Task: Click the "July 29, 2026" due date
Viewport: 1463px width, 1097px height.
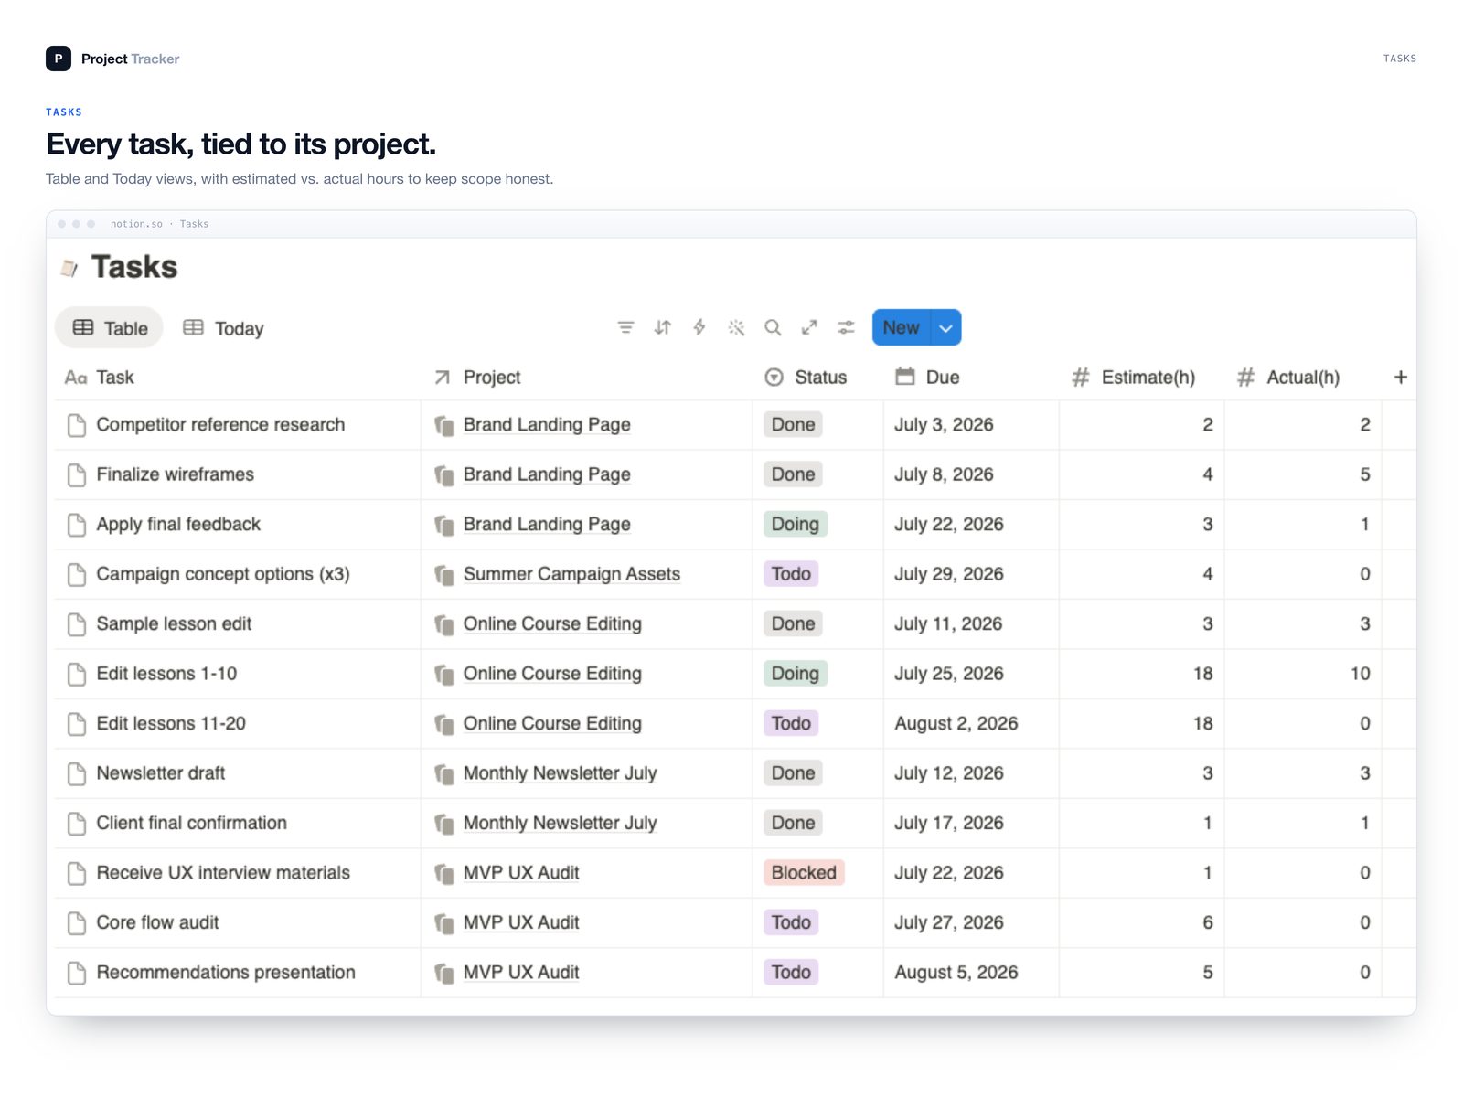Action: [x=949, y=574]
